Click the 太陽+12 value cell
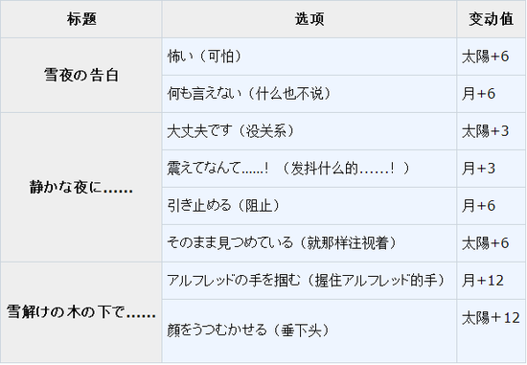The image size is (527, 365). click(491, 318)
